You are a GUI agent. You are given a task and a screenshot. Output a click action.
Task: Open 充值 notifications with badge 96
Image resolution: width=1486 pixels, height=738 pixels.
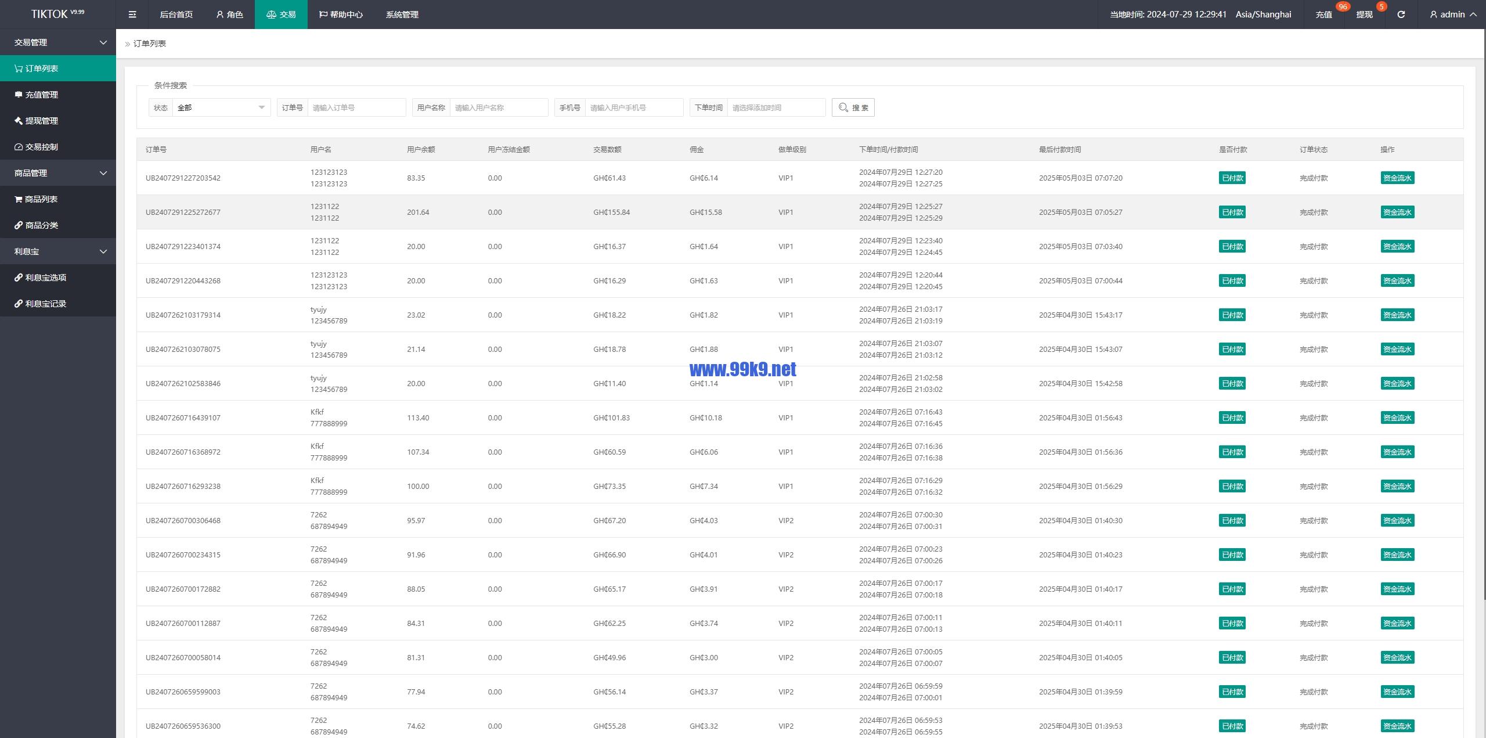[x=1324, y=15]
